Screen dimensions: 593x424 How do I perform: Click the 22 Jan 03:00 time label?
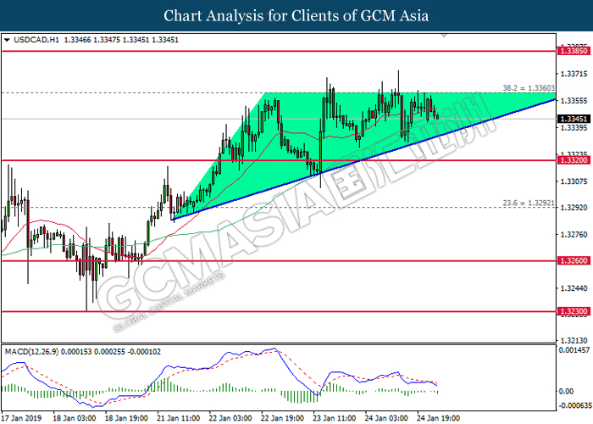click(x=230, y=418)
